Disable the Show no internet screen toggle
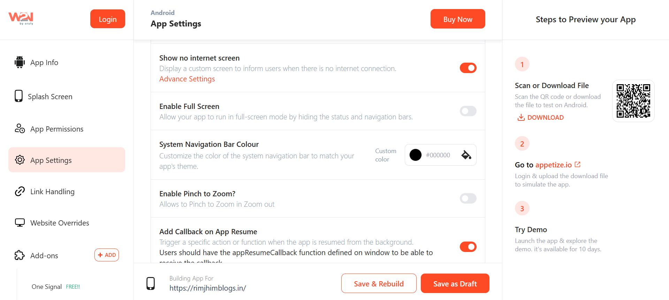 pos(468,68)
